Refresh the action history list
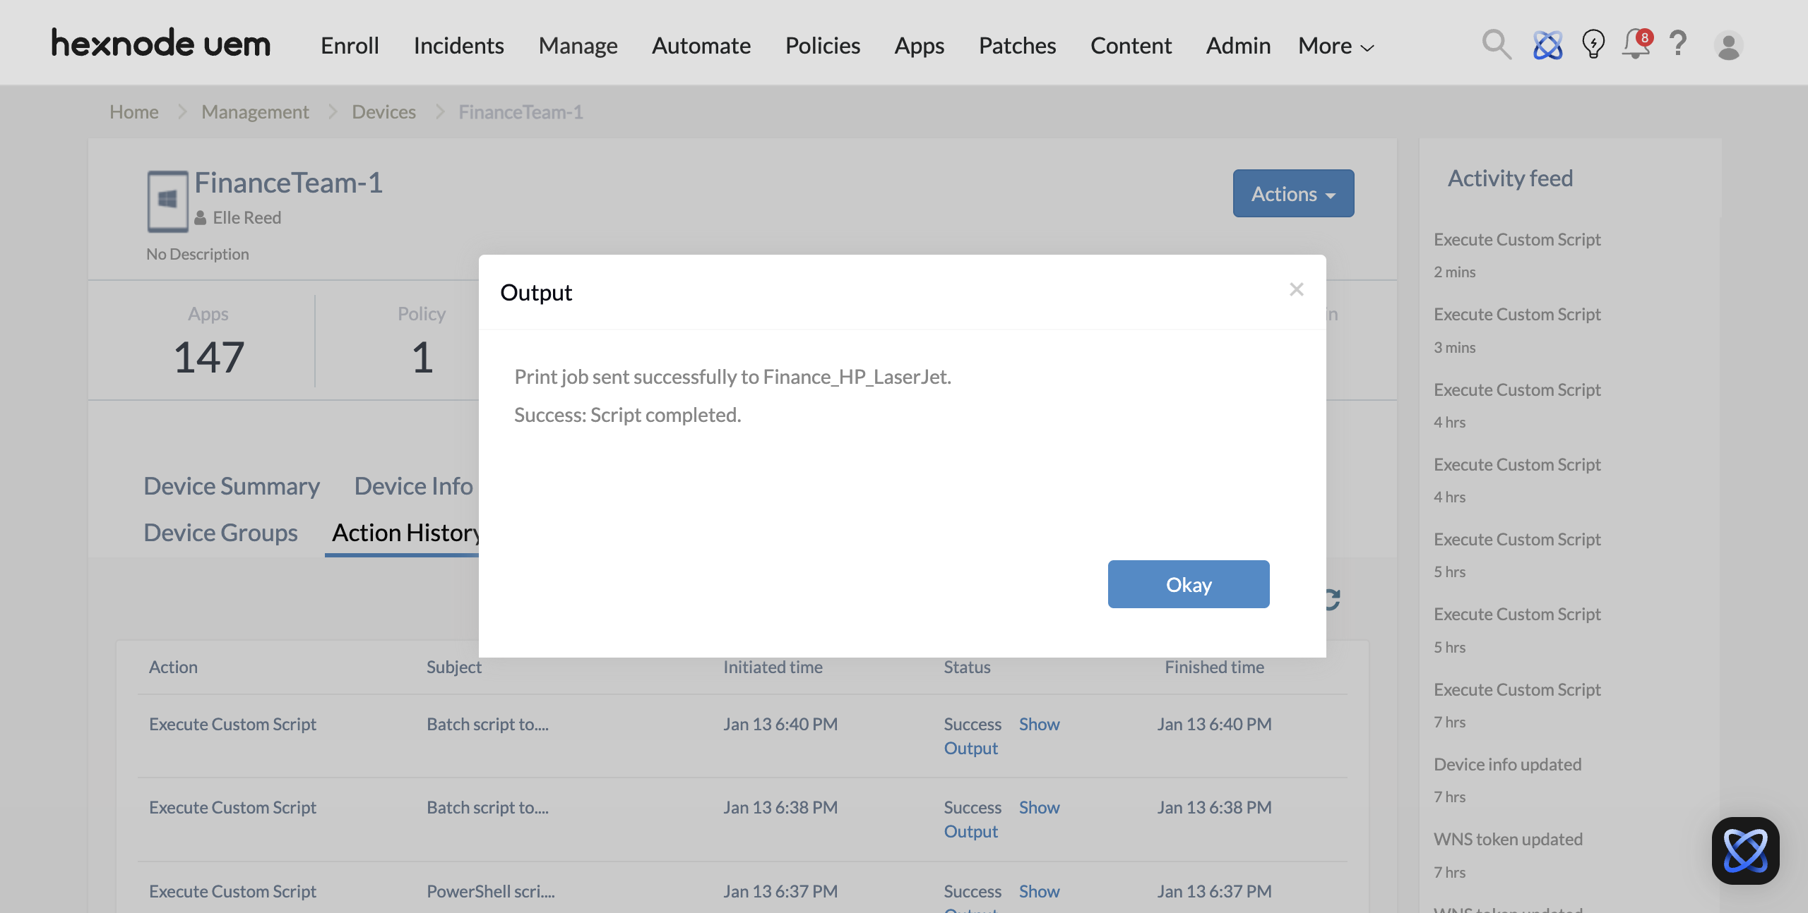1808x913 pixels. [x=1331, y=600]
